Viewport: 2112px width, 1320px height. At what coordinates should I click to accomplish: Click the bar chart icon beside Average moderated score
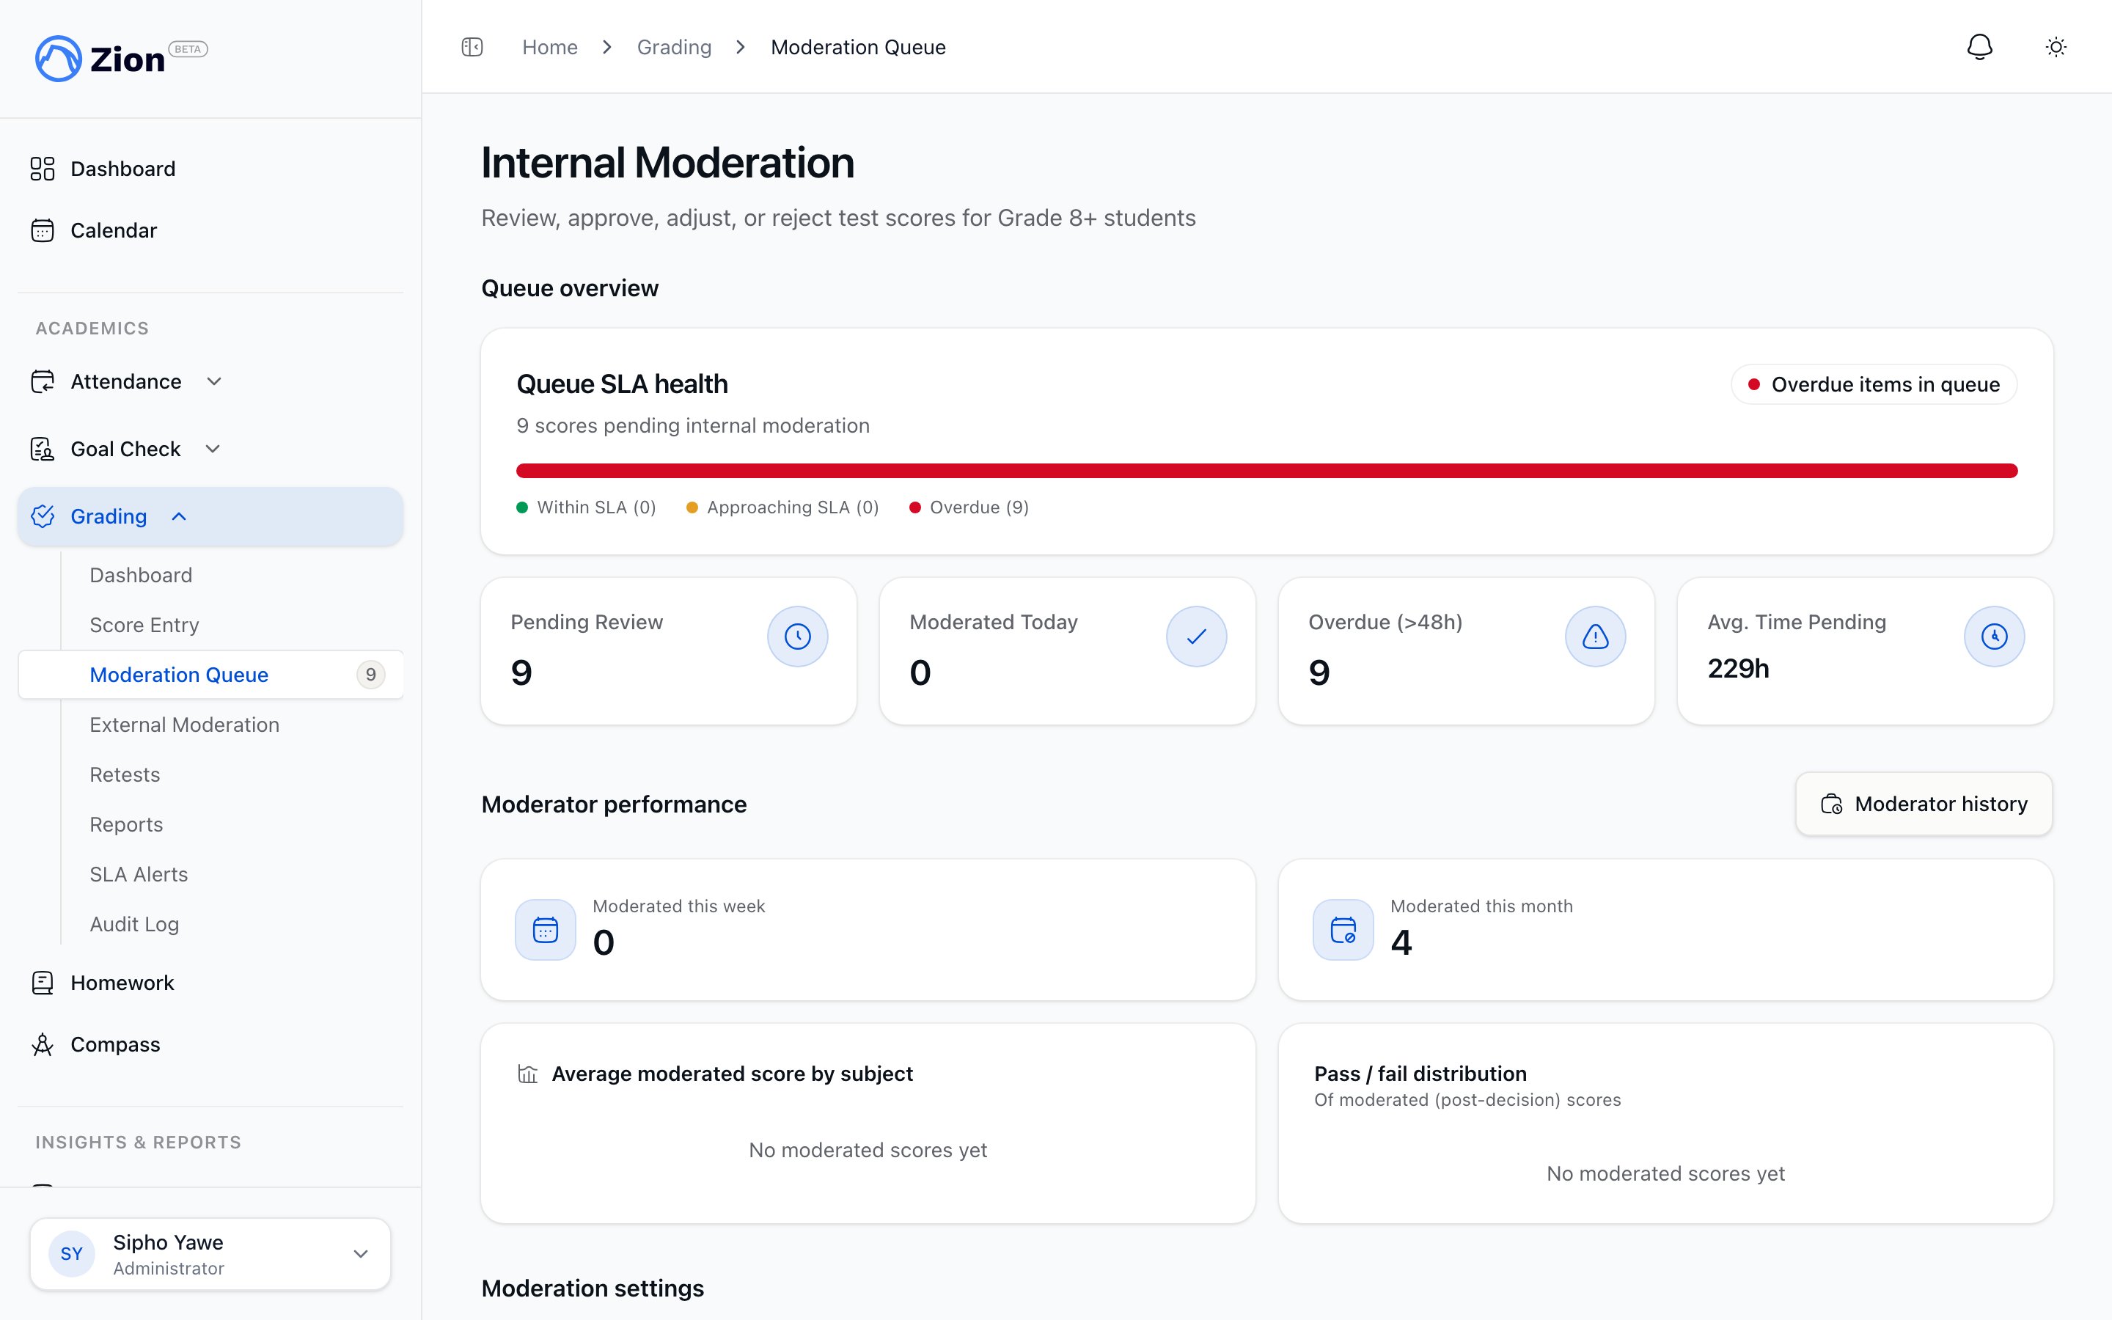point(528,1074)
